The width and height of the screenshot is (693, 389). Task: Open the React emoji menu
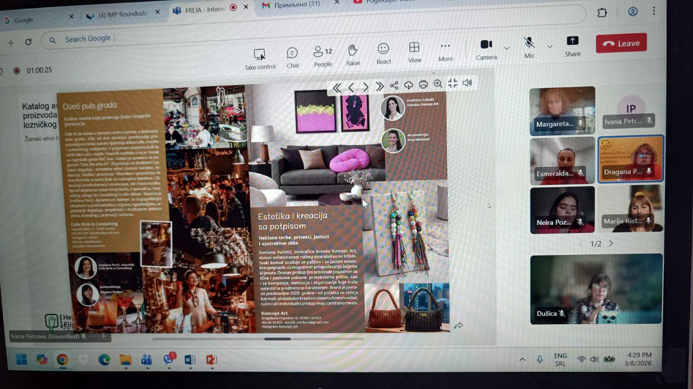(x=383, y=54)
